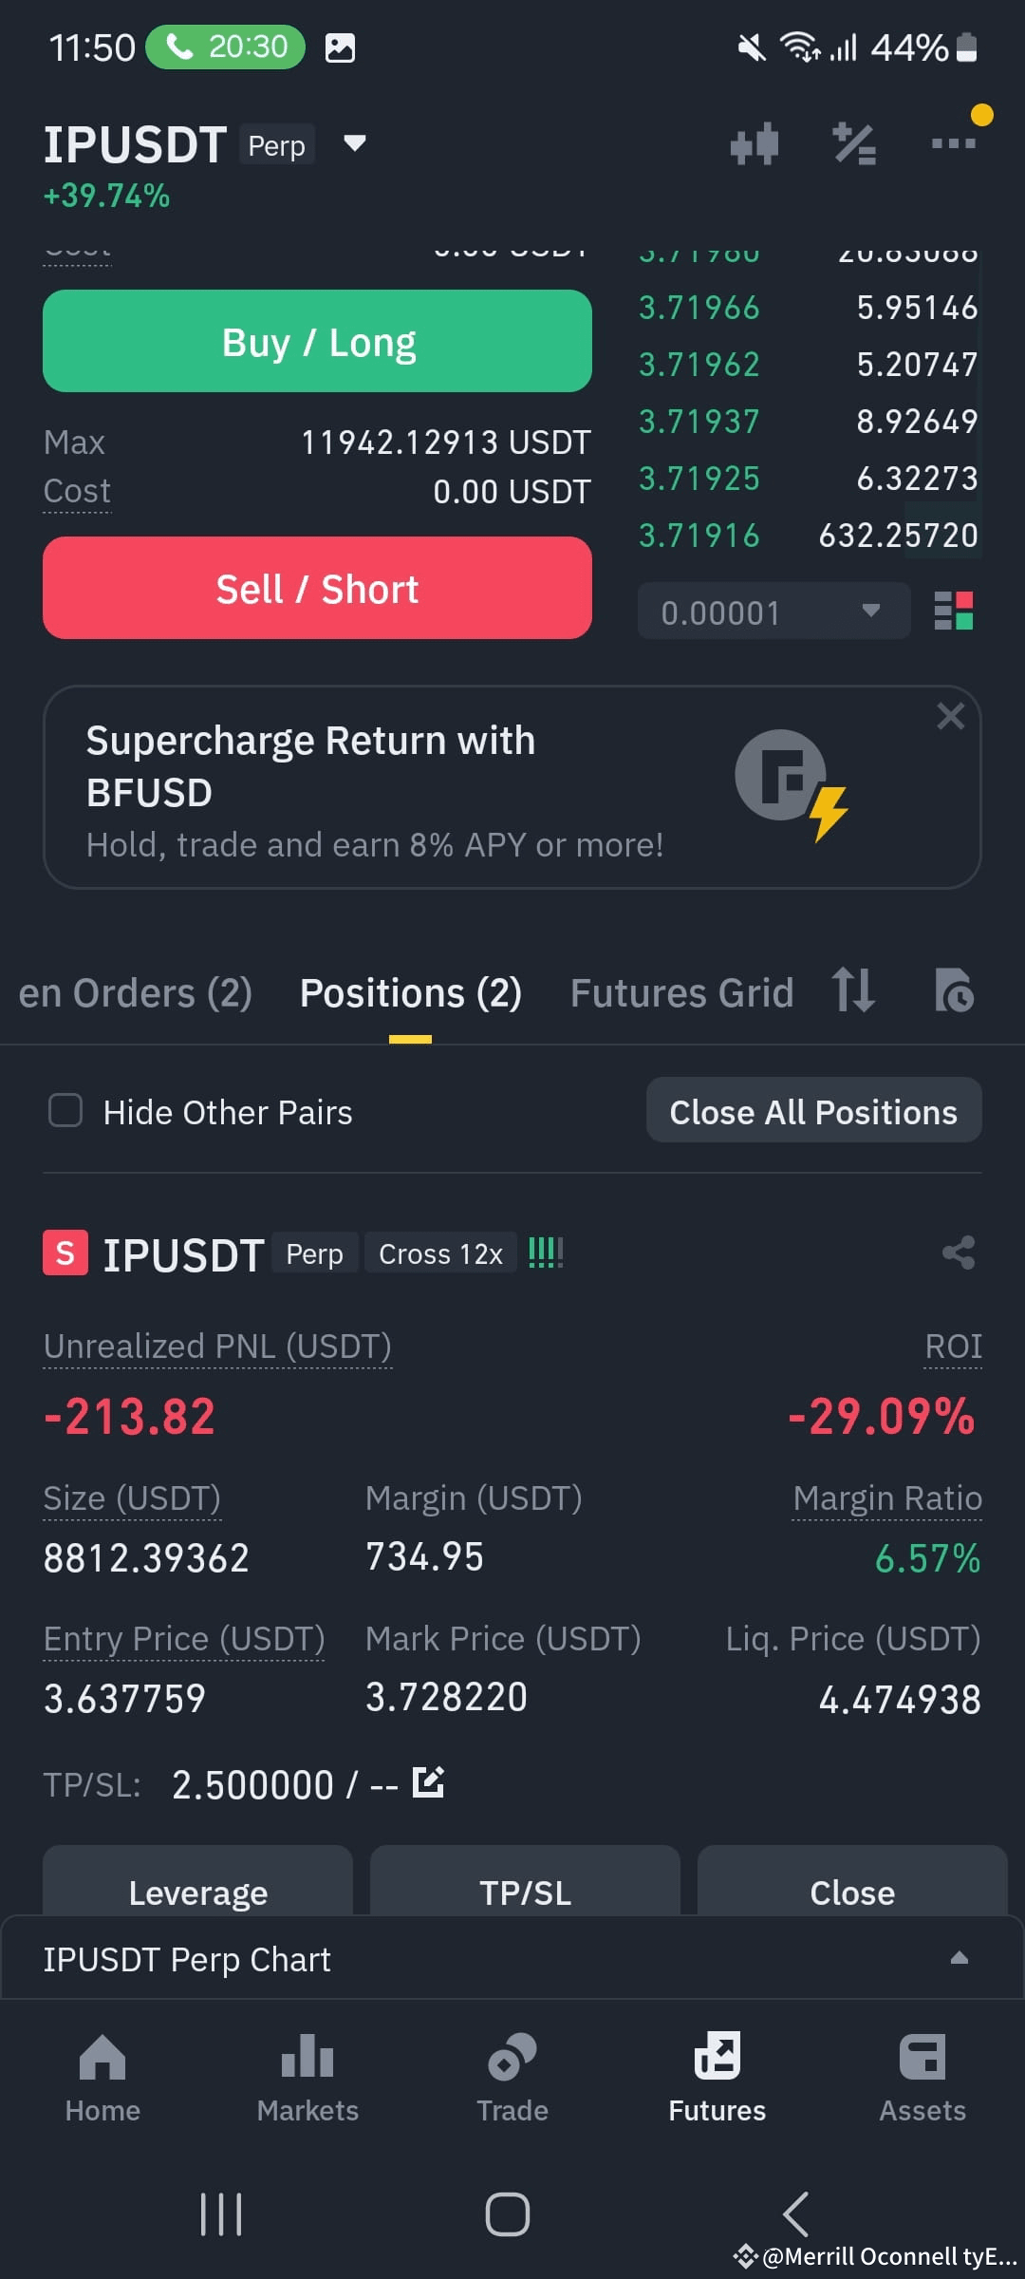Open the IPUSDT pair selector dropdown arrow
Viewport: 1025px width, 2279px height.
(354, 143)
